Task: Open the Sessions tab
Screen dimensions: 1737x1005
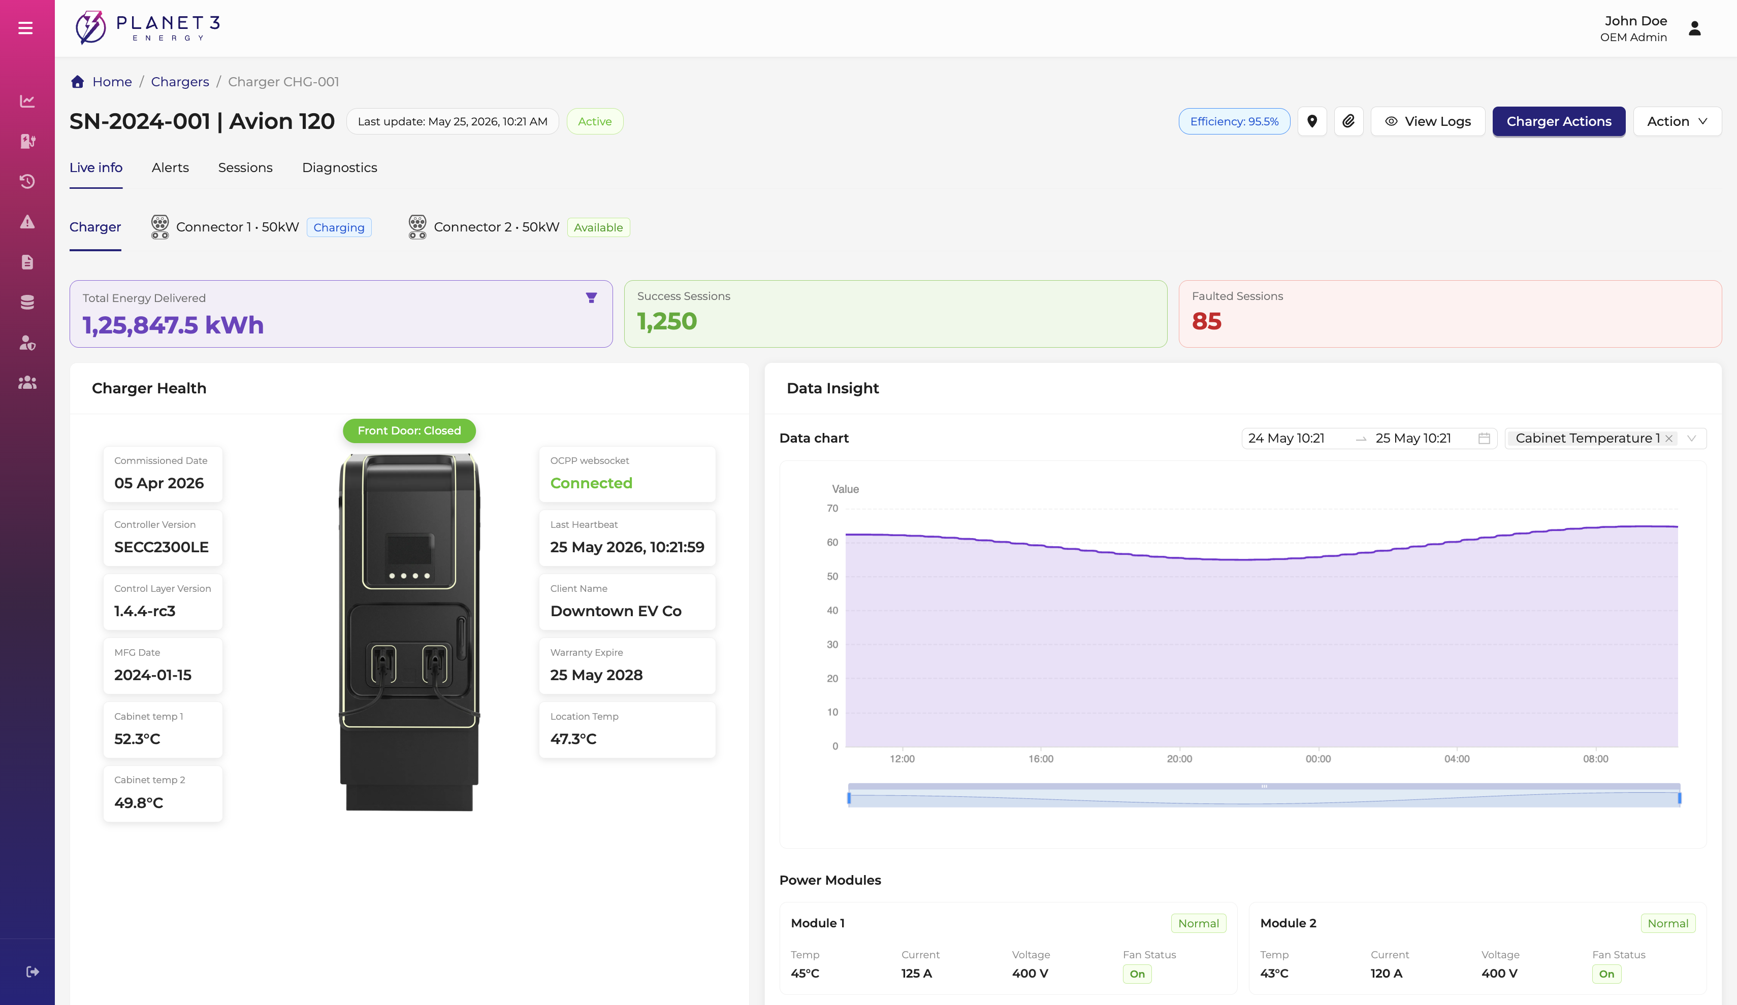Action: (x=245, y=167)
